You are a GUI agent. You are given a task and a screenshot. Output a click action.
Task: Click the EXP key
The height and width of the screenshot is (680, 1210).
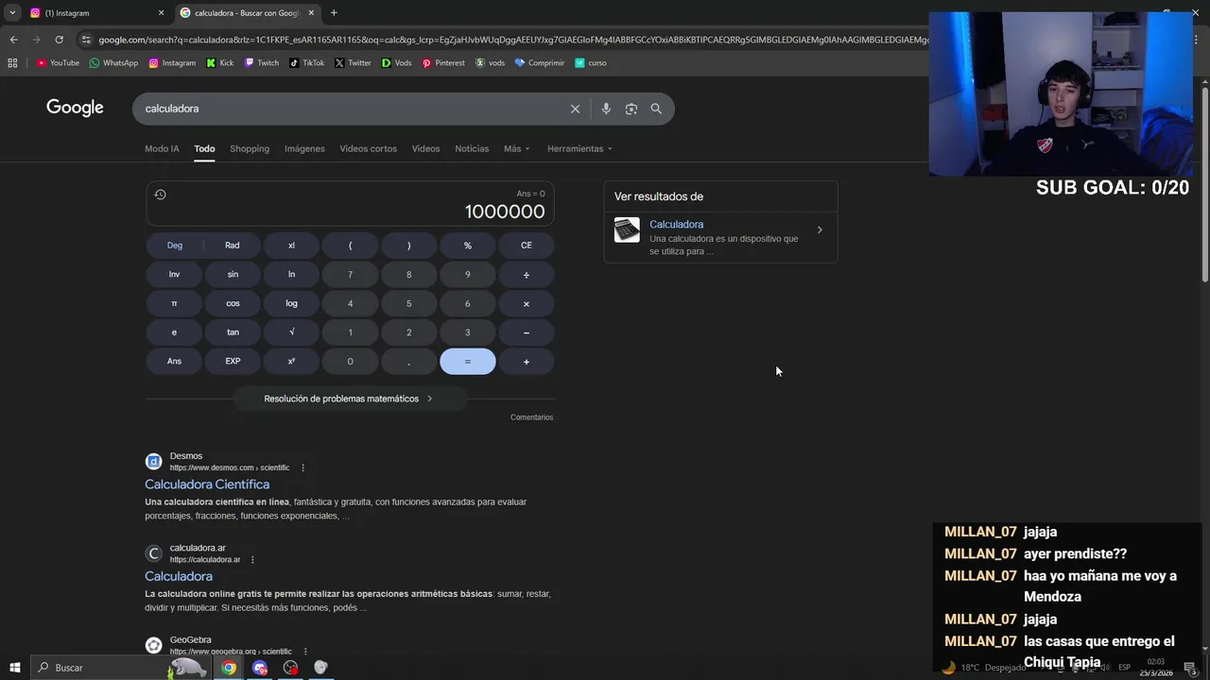[x=233, y=362]
